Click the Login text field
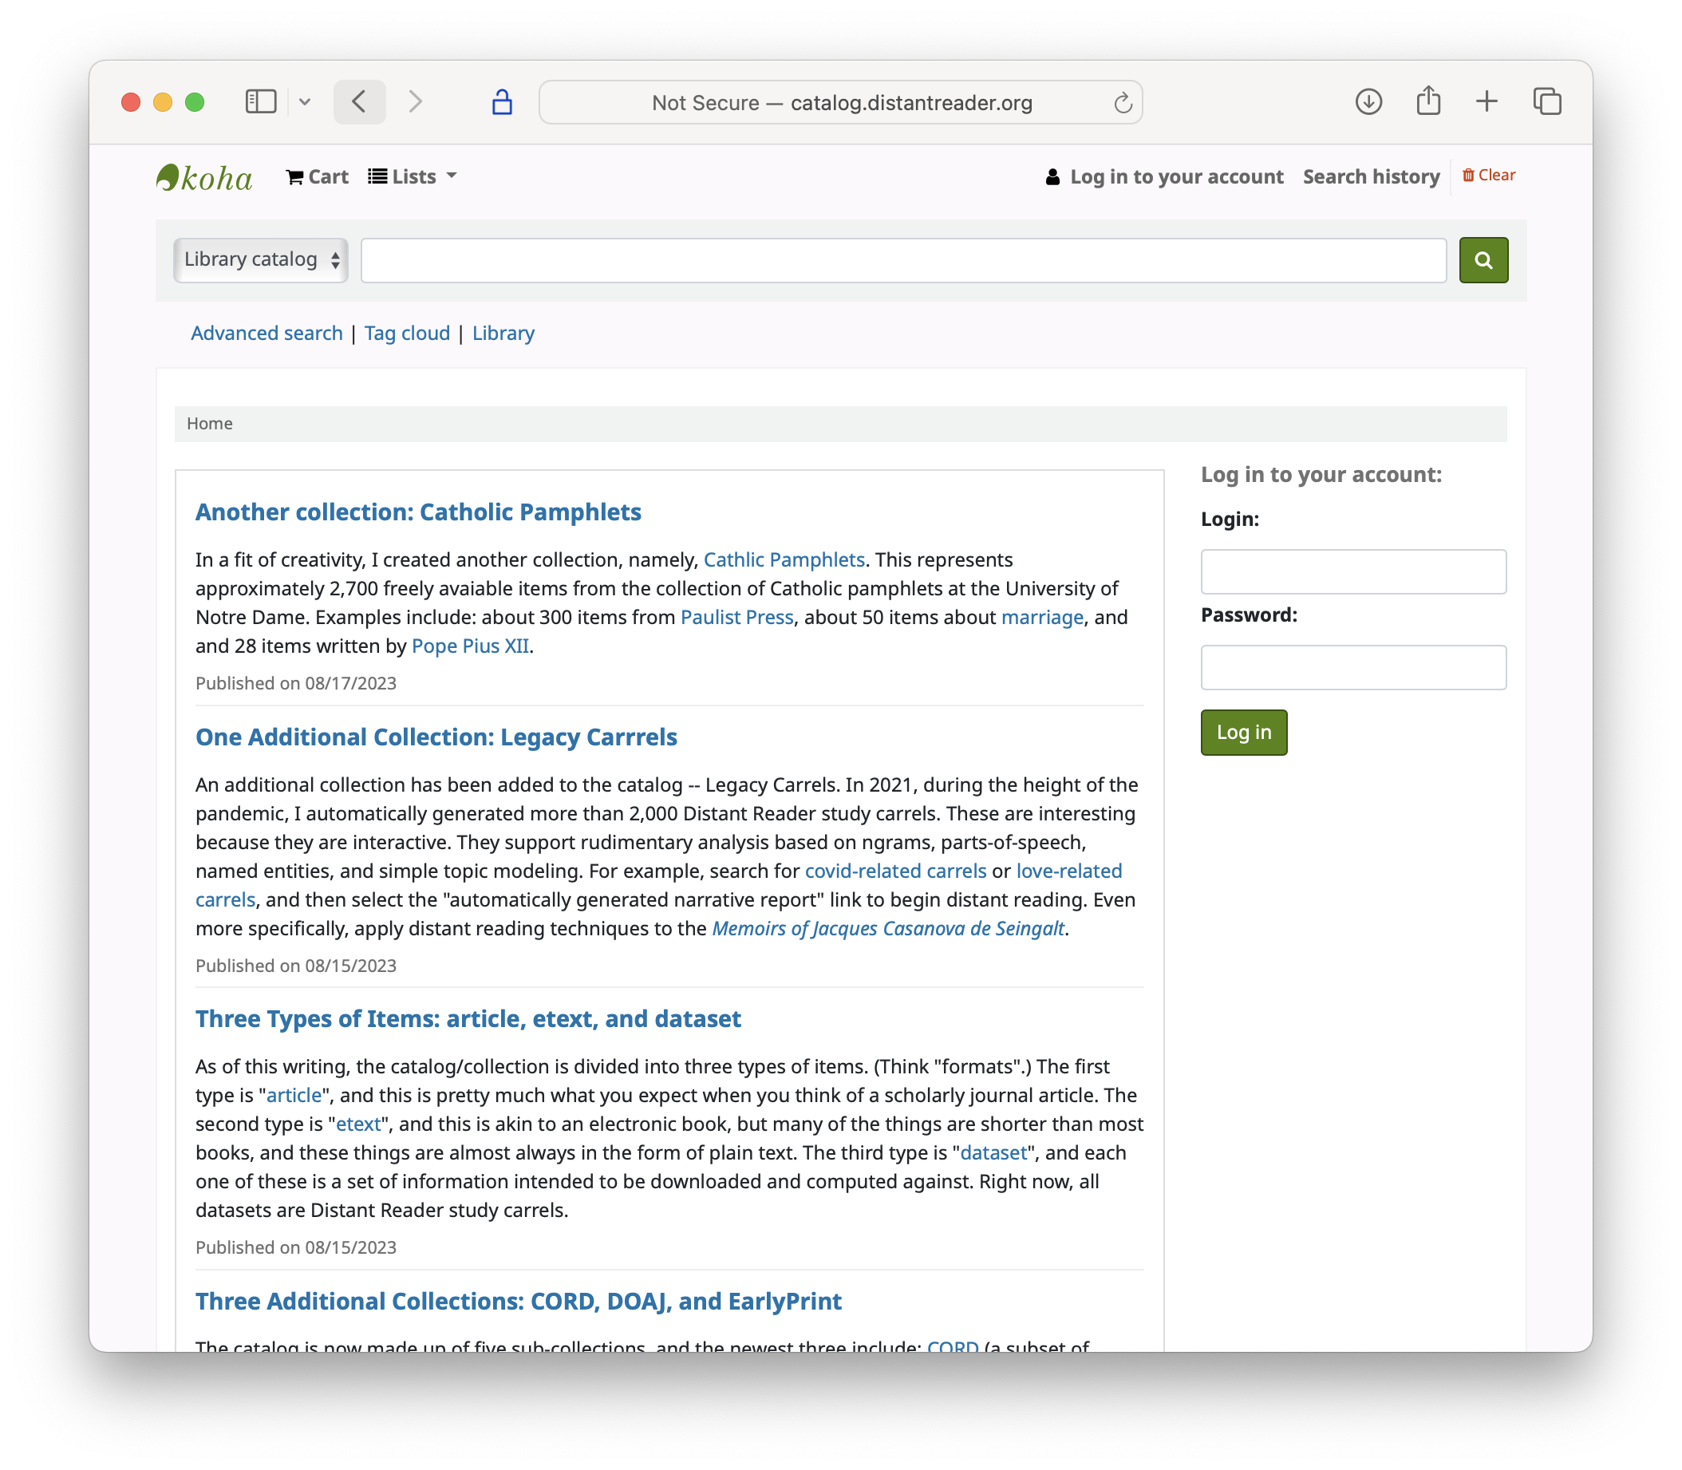This screenshot has width=1682, height=1470. tap(1353, 571)
